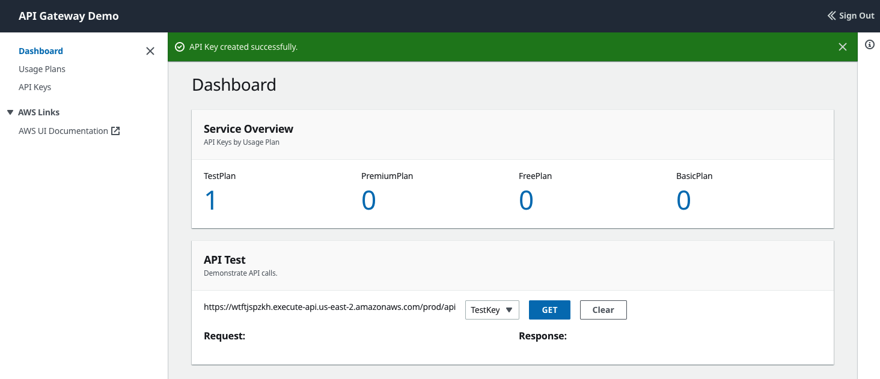The width and height of the screenshot is (880, 379).
Task: Open API Keys in the sidebar
Action: point(35,87)
